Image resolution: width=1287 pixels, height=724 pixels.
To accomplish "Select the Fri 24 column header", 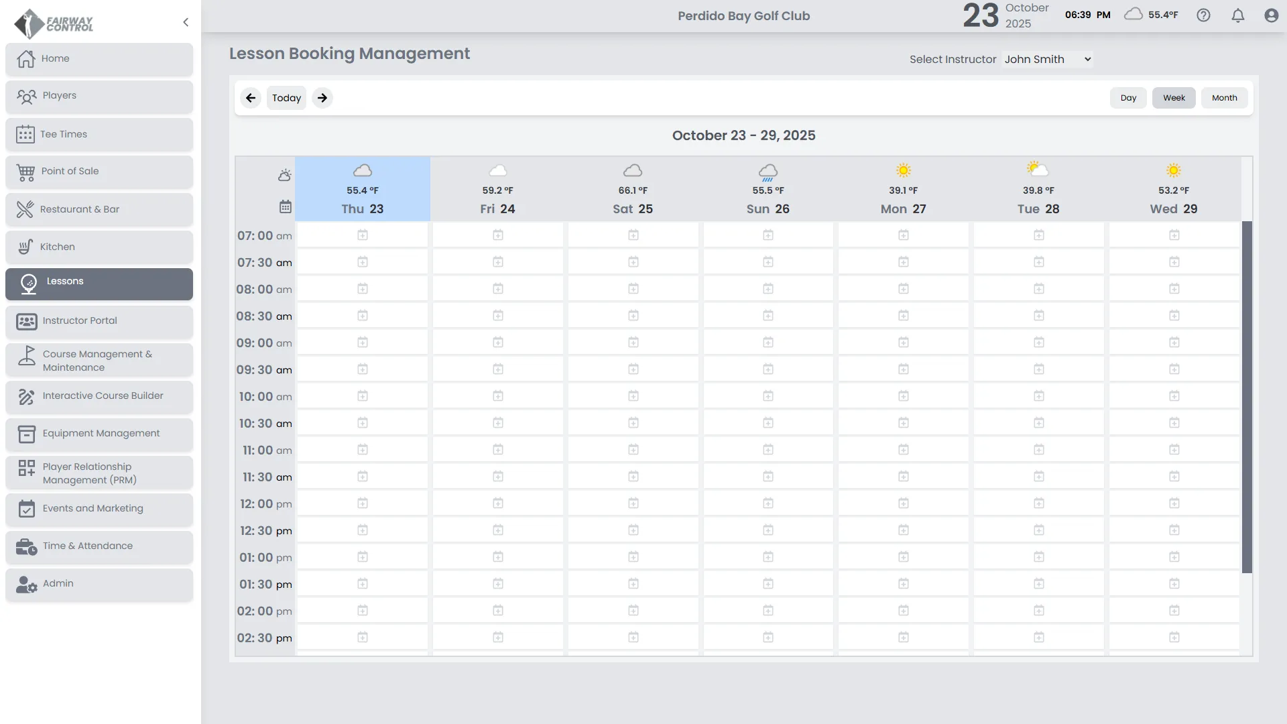I will point(497,208).
